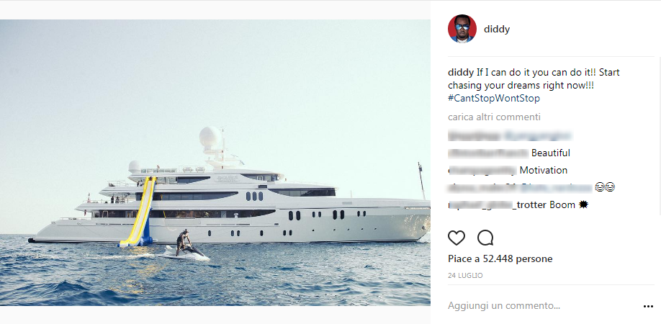Click the '24 LUGLIO' post date
Image resolution: width=661 pixels, height=324 pixels.
[465, 276]
